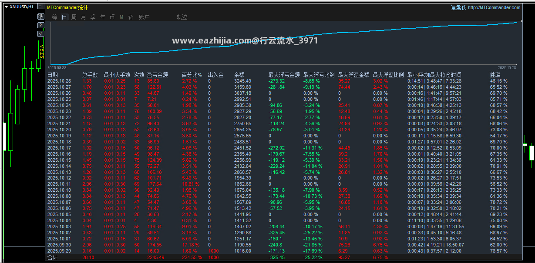Select the 2025.10.24 date row
Viewport: 535px width, 263px height.
click(59, 105)
